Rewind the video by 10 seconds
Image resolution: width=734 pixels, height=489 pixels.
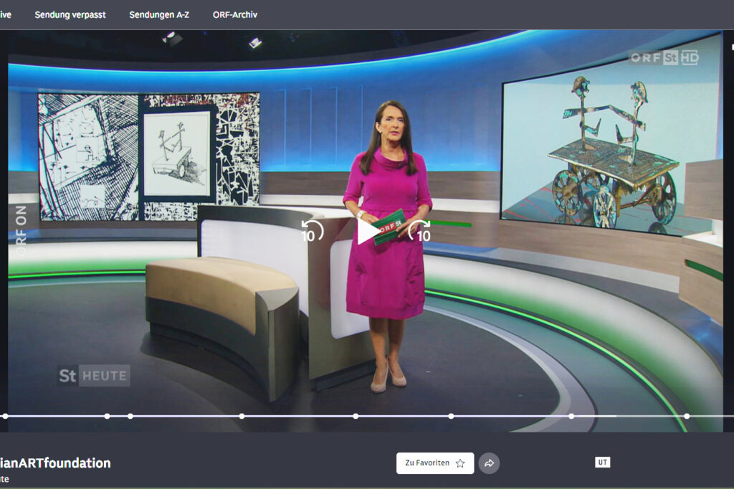coord(312,232)
